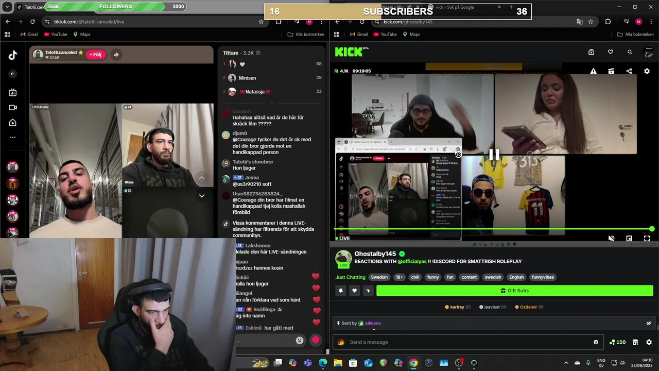Click the translate icon in Kick address bar
This screenshot has width=659, height=371.
(579, 22)
